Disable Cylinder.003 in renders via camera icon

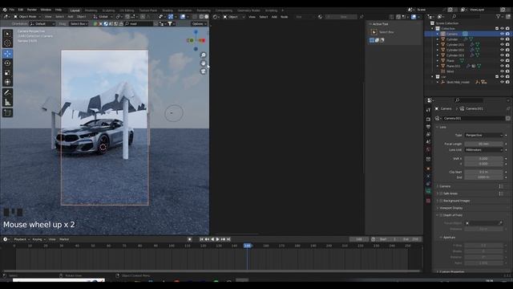tap(507, 55)
